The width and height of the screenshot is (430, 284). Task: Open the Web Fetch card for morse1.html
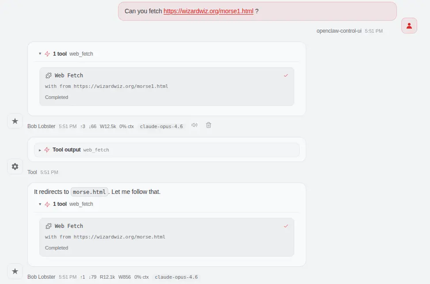167,86
